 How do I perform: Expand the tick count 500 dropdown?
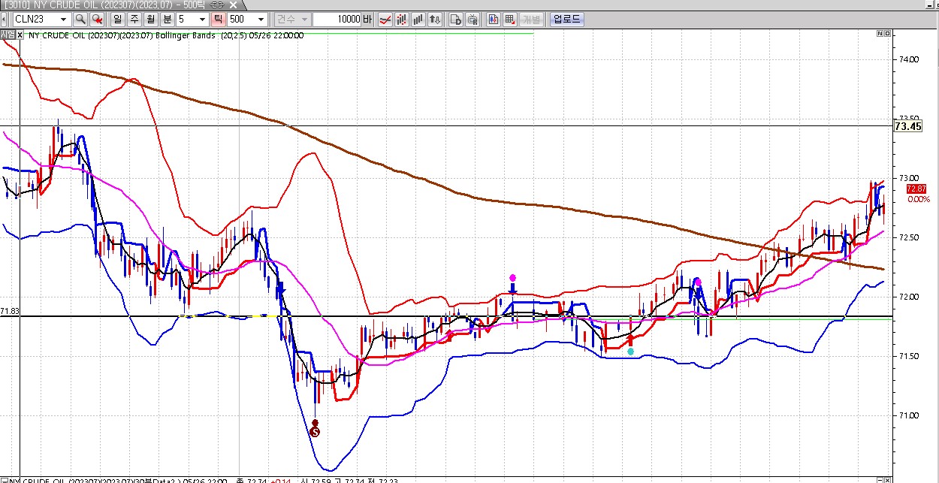(x=261, y=19)
